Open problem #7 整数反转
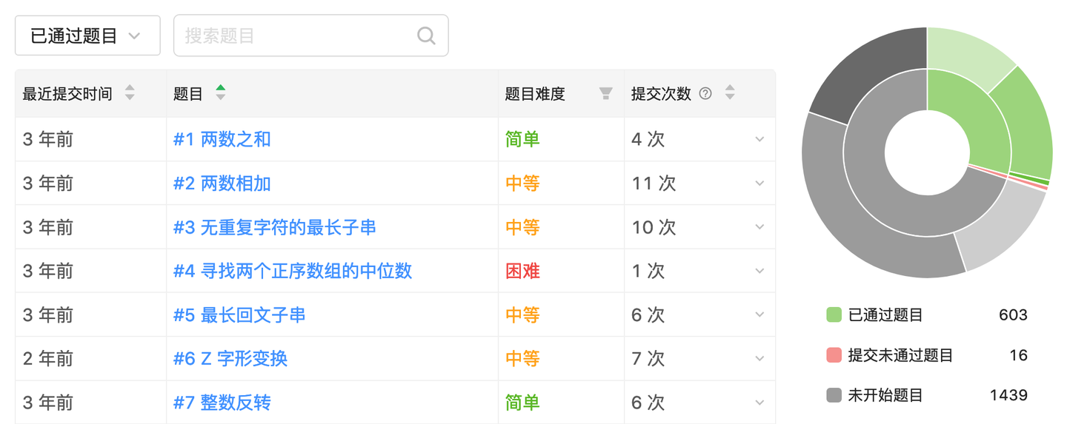The image size is (1067, 424). (222, 403)
